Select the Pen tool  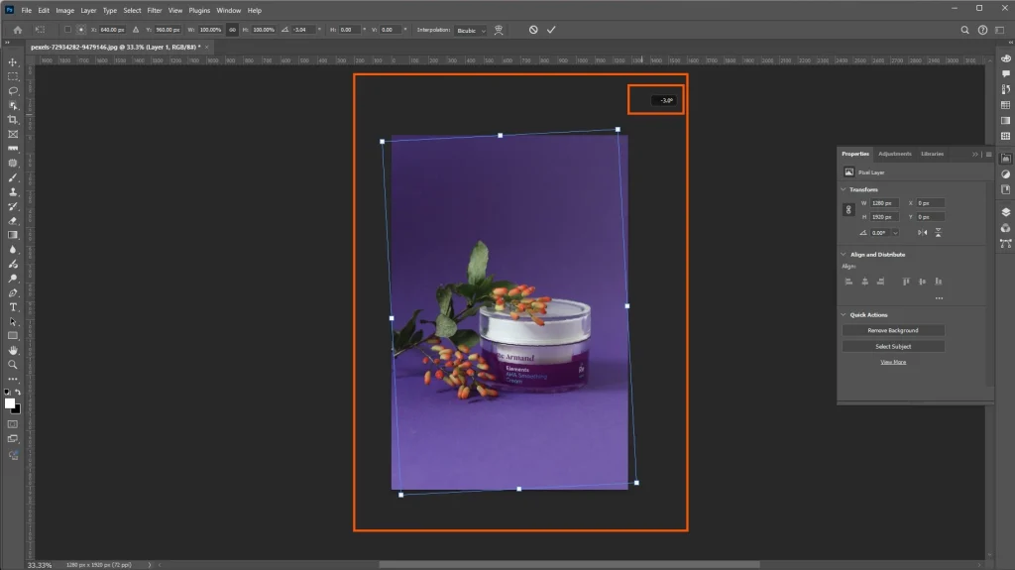[x=12, y=292]
